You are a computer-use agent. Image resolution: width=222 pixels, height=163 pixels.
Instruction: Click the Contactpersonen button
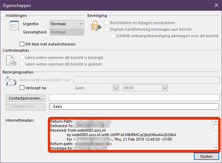click(x=26, y=98)
